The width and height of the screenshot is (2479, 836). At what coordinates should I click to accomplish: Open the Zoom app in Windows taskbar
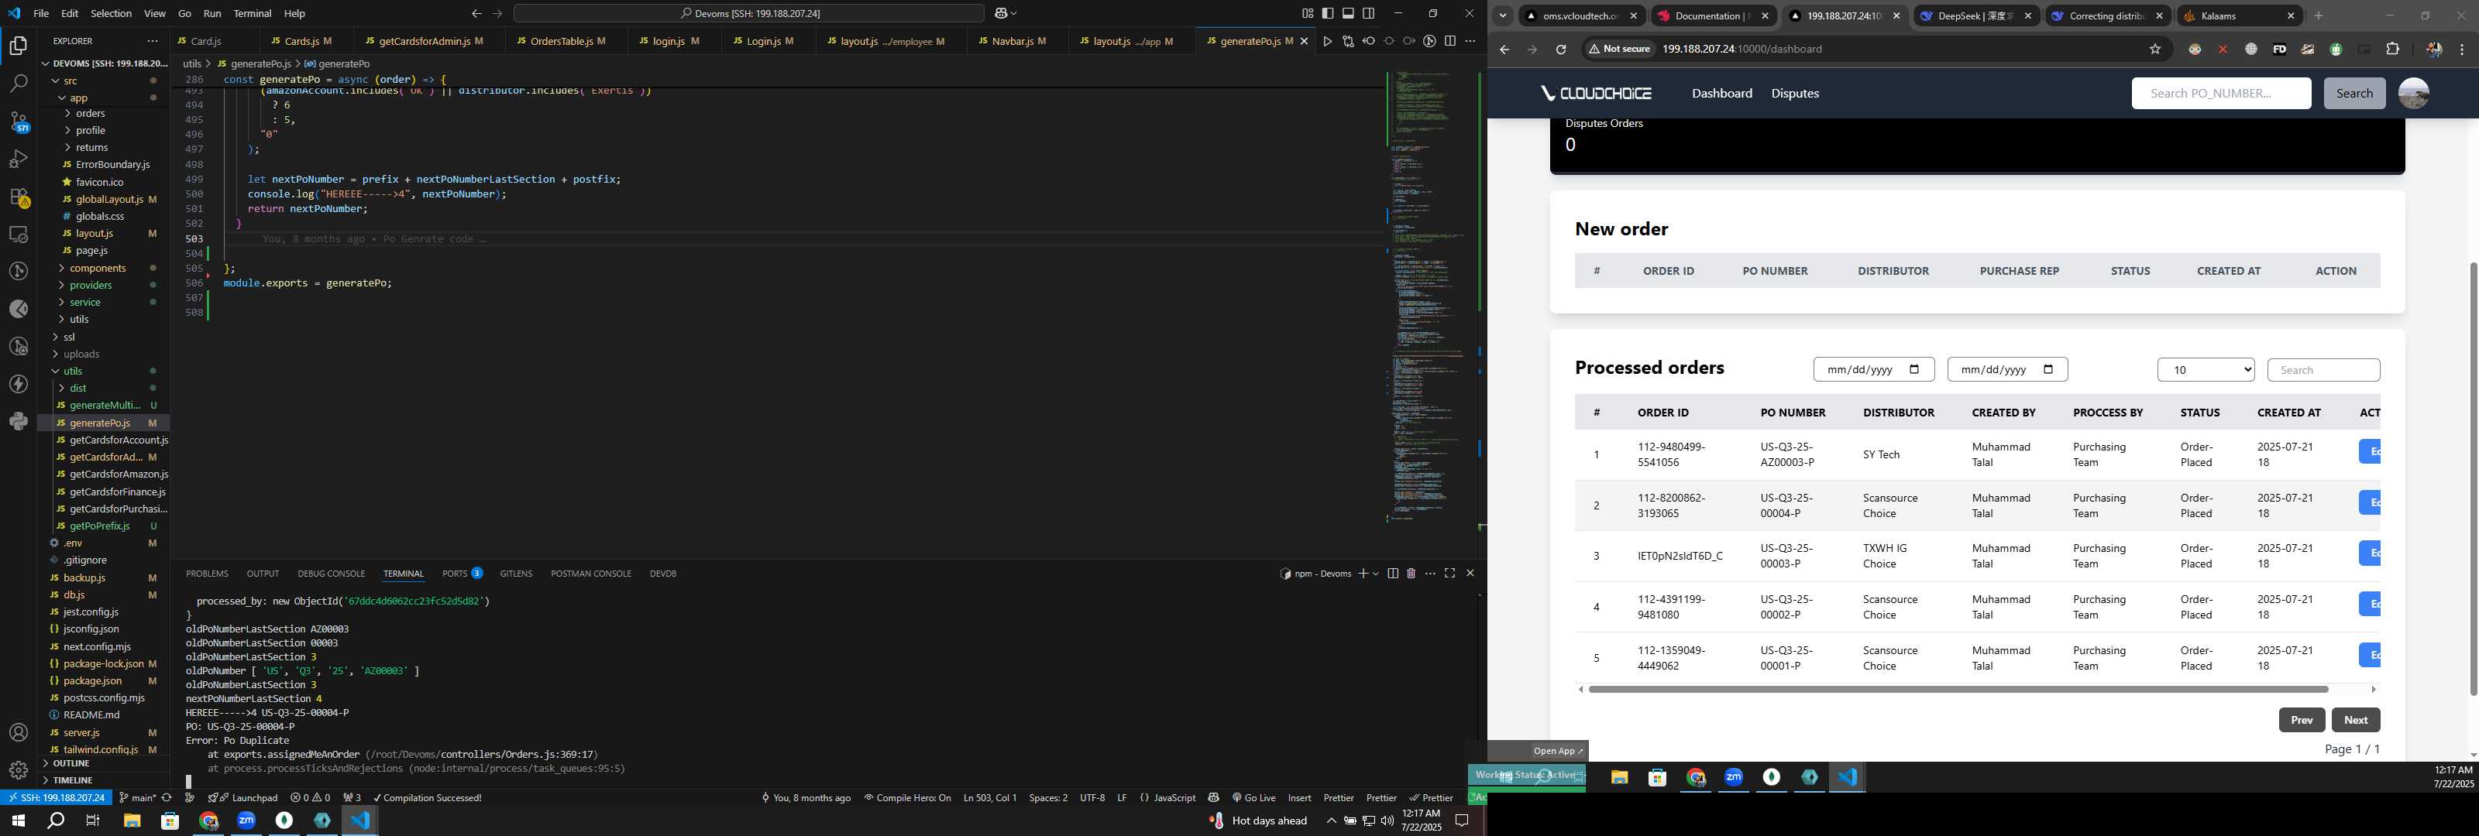click(246, 821)
